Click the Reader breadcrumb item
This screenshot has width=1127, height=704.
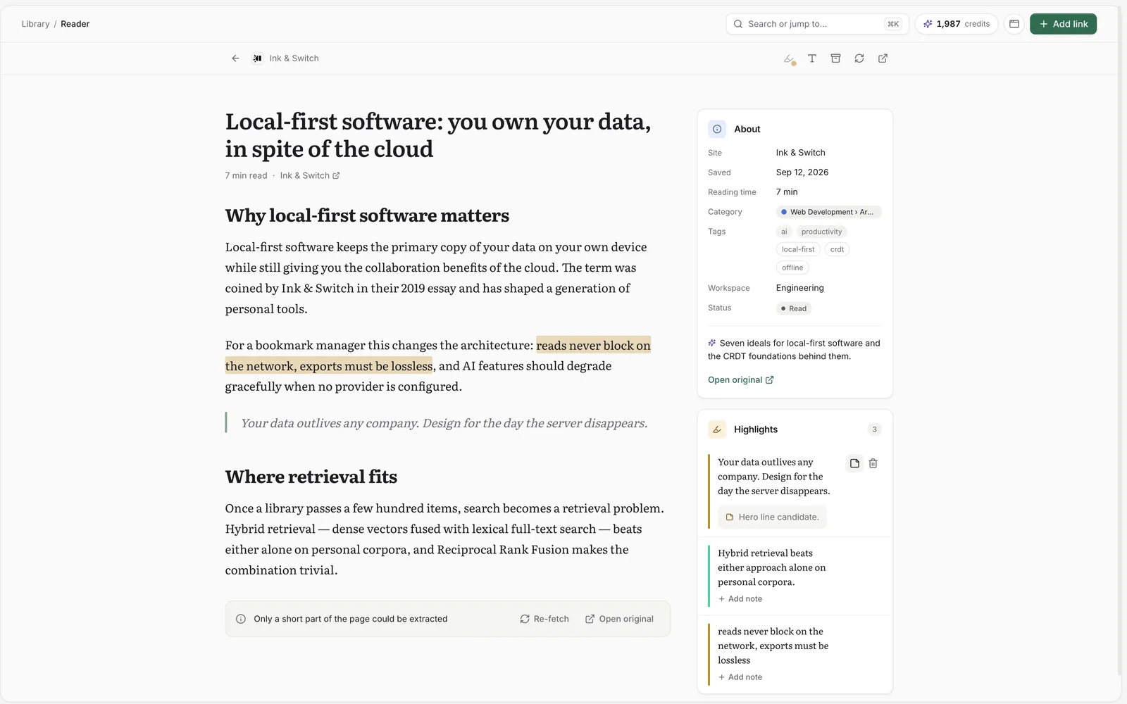(75, 24)
